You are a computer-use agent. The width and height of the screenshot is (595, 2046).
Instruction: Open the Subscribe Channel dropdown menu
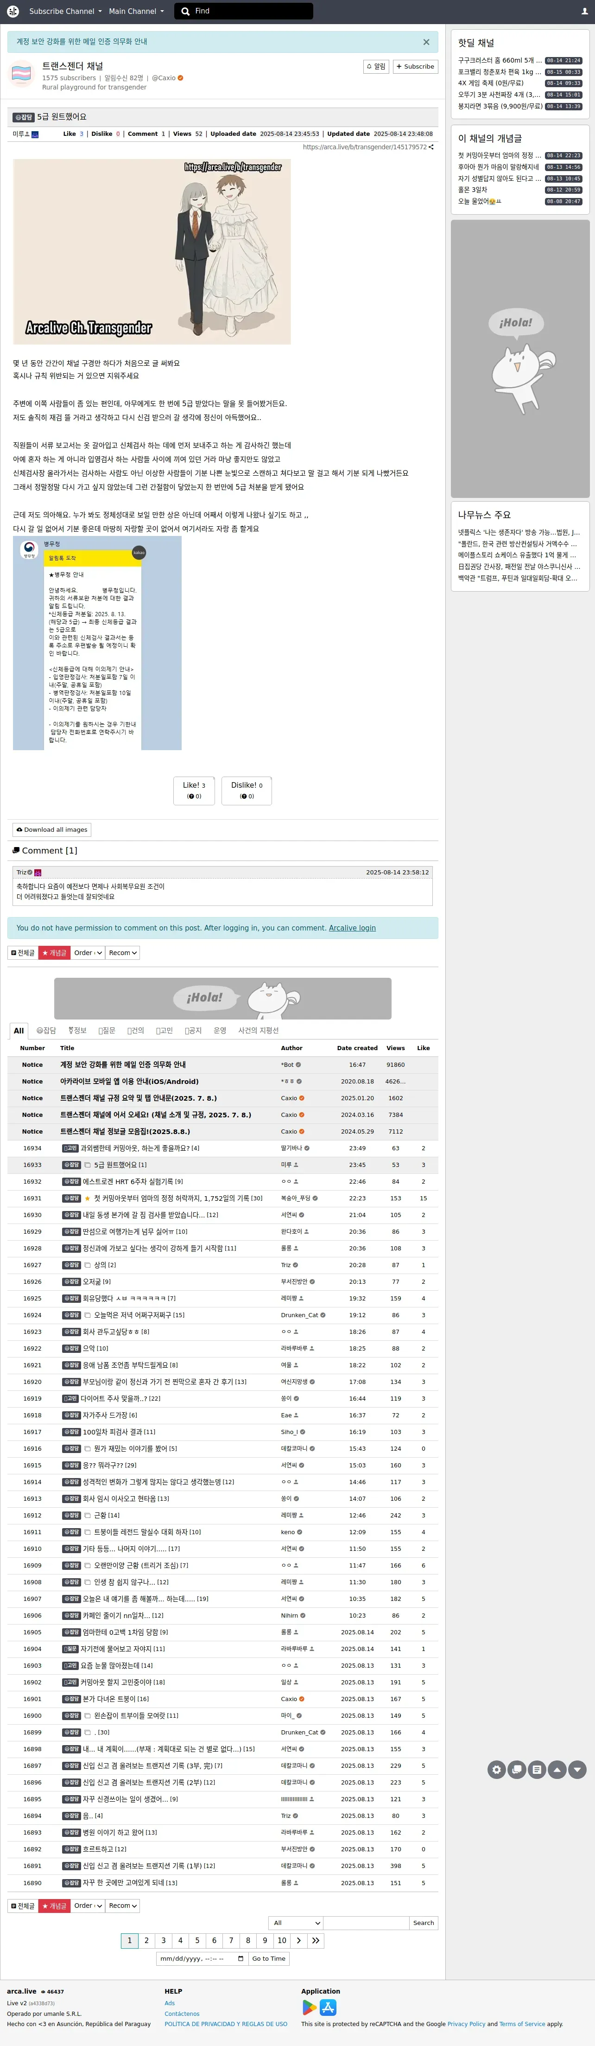click(65, 11)
